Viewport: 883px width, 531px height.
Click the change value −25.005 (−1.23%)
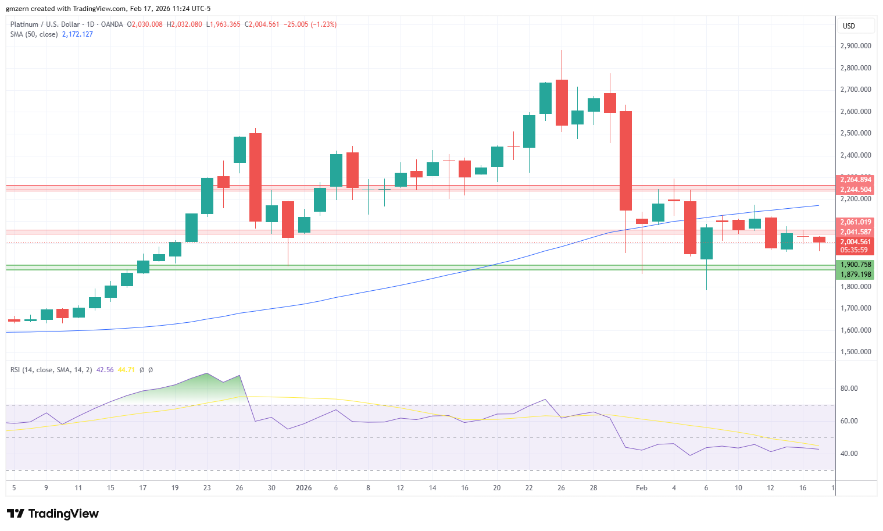pos(310,24)
